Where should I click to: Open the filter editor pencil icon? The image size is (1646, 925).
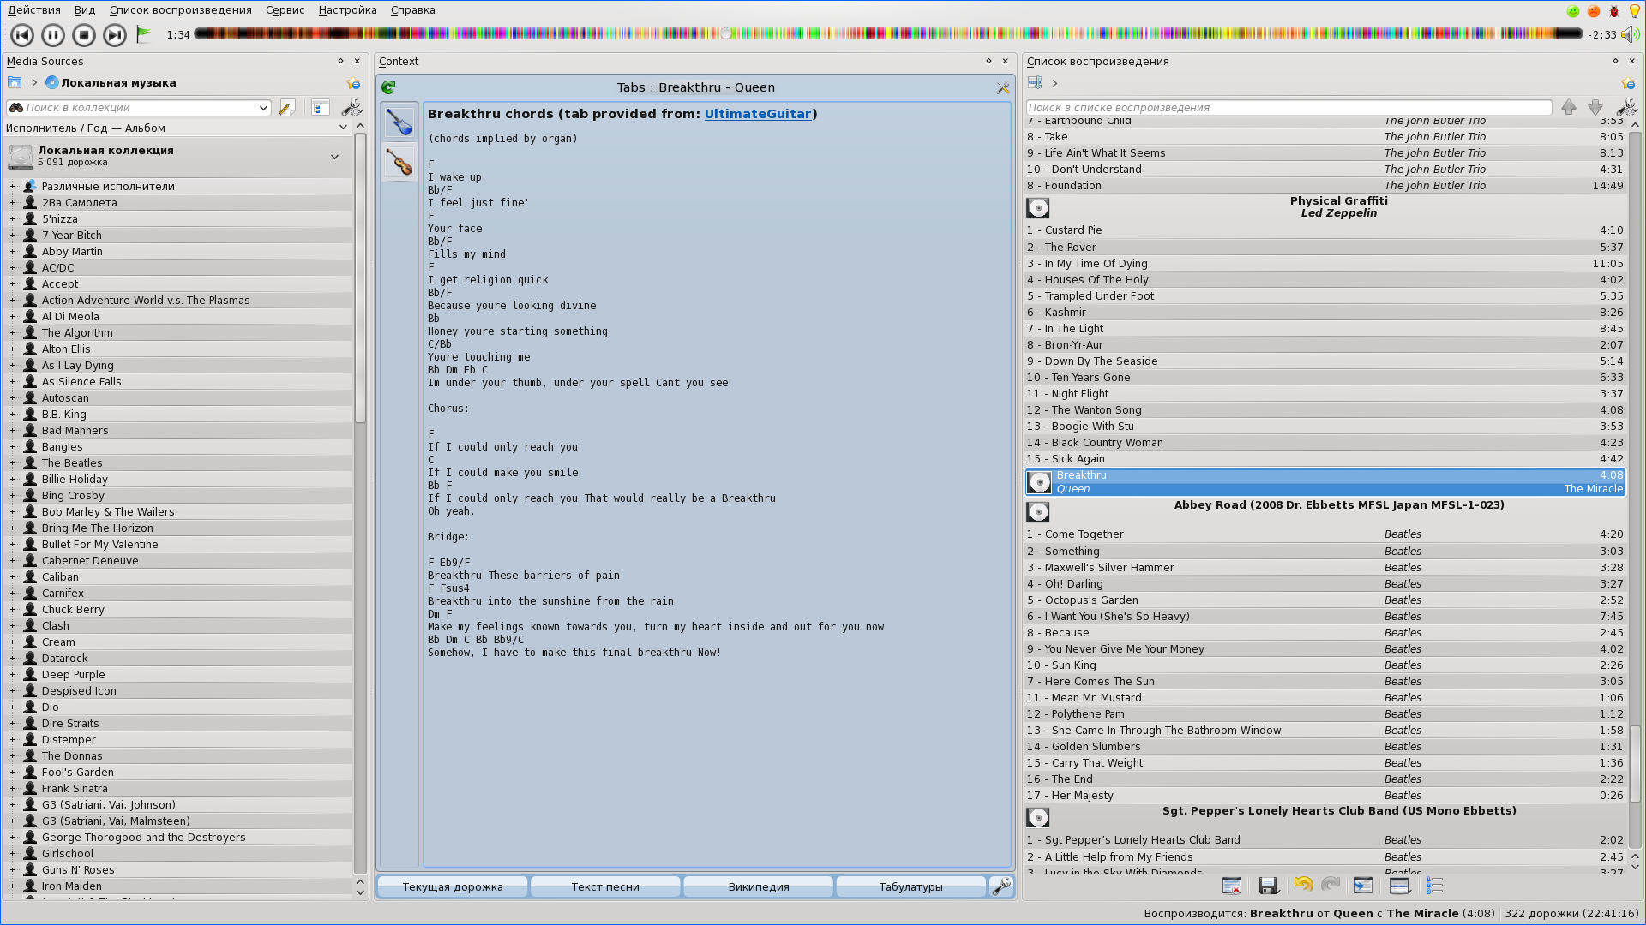(287, 108)
